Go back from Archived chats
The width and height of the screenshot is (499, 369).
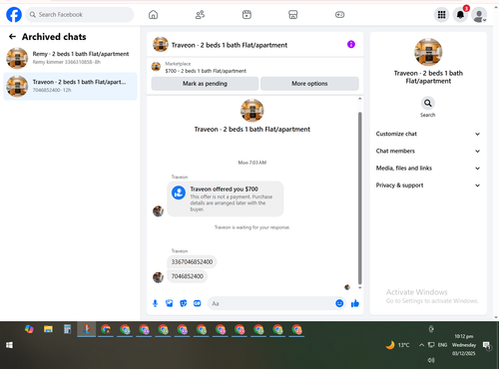[13, 37]
